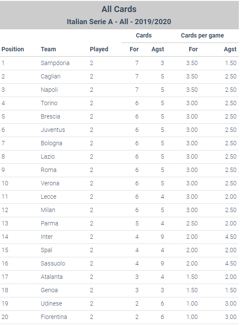Image resolution: width=241 pixels, height=325 pixels.
Task: Select the Cards per game header
Action: coord(203,36)
